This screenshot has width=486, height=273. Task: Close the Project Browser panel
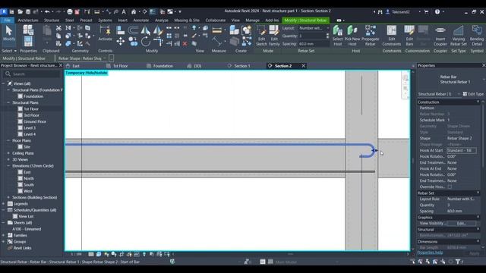tap(61, 65)
